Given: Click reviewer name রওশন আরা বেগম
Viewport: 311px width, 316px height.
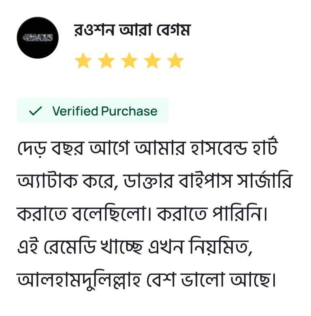Looking at the screenshot, I should (132, 30).
